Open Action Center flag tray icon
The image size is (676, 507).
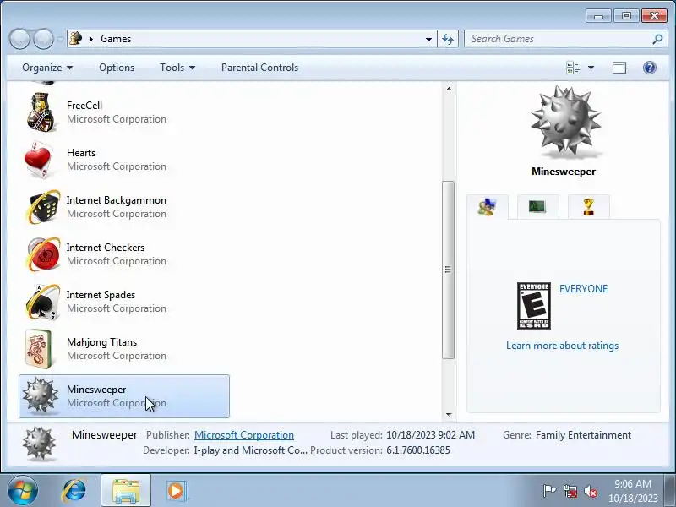click(549, 491)
